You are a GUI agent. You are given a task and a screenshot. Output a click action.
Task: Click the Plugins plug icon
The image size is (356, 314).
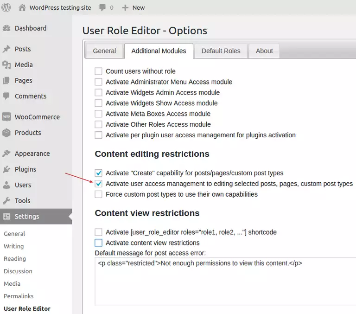(6, 169)
